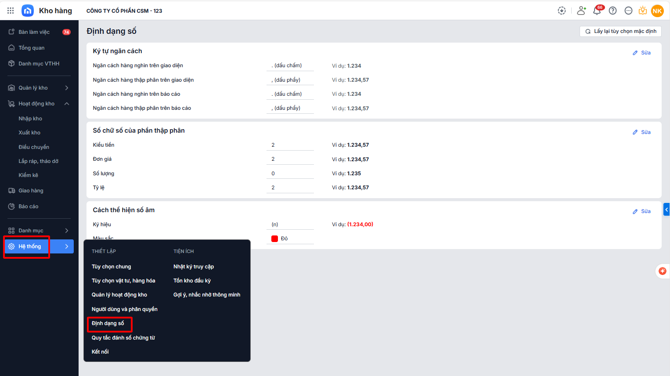This screenshot has height=376, width=670.
Task: Open the chat message icon
Action: tap(629, 11)
